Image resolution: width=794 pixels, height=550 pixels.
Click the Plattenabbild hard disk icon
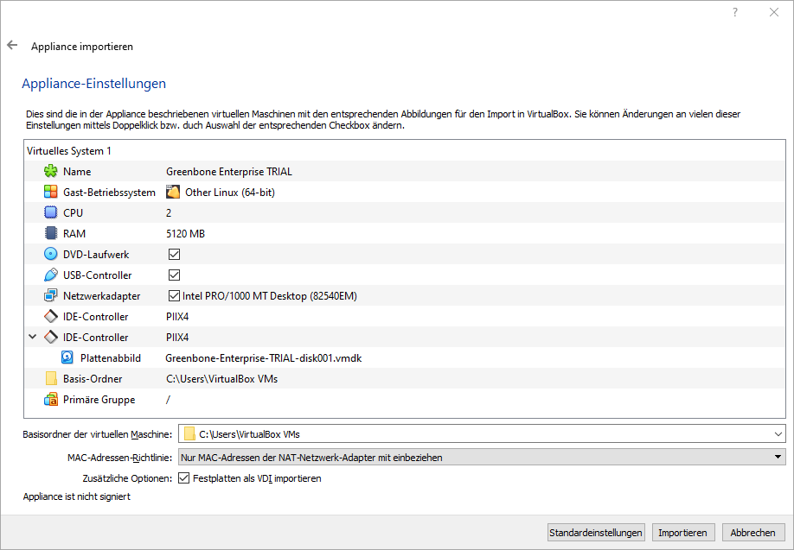pyautogui.click(x=67, y=358)
